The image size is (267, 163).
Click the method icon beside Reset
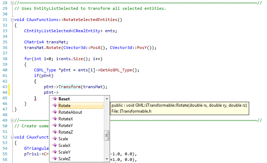click(x=54, y=99)
